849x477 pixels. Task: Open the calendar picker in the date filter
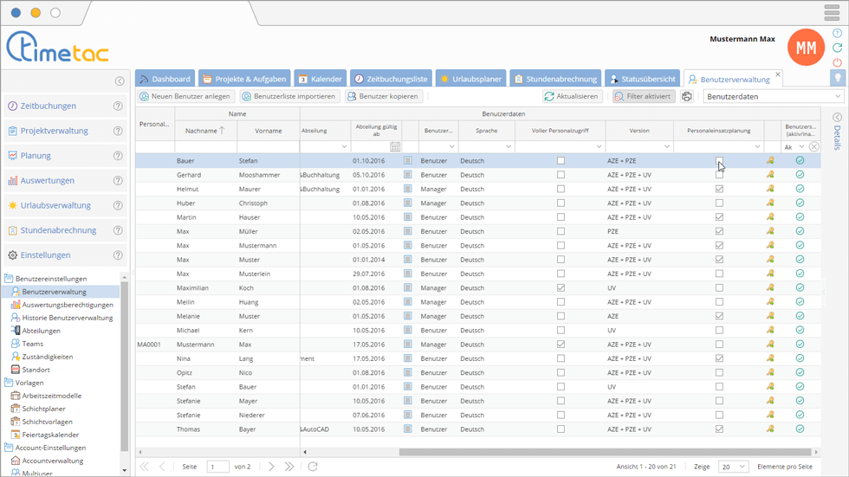tap(395, 147)
